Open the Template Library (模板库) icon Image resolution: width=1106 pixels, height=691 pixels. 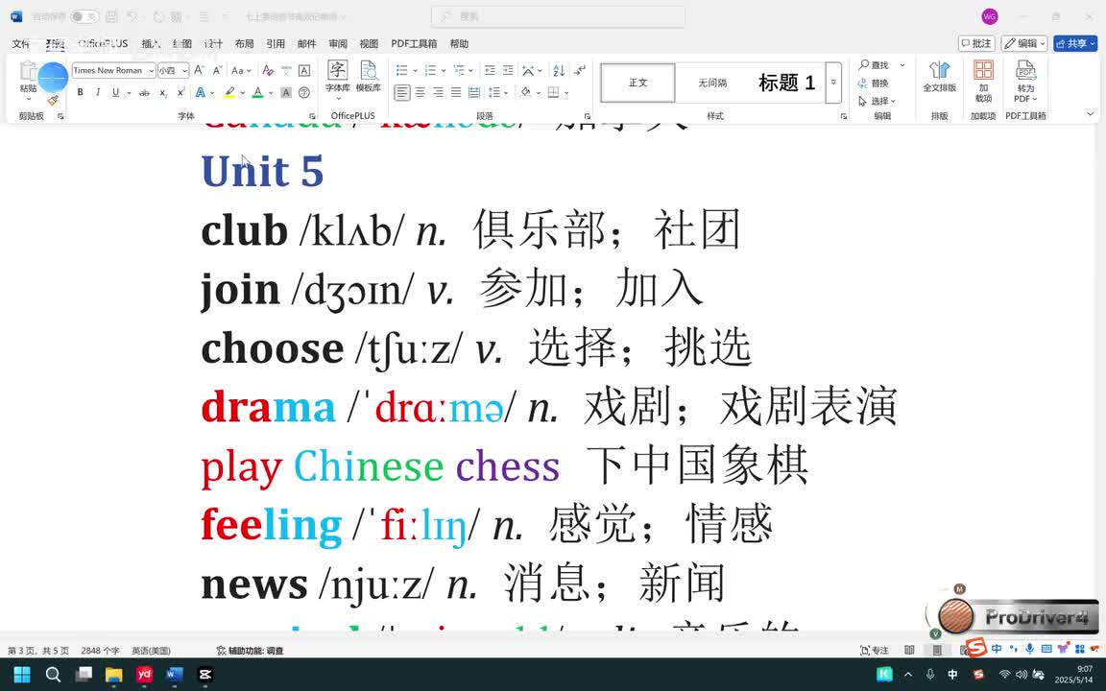point(369,76)
